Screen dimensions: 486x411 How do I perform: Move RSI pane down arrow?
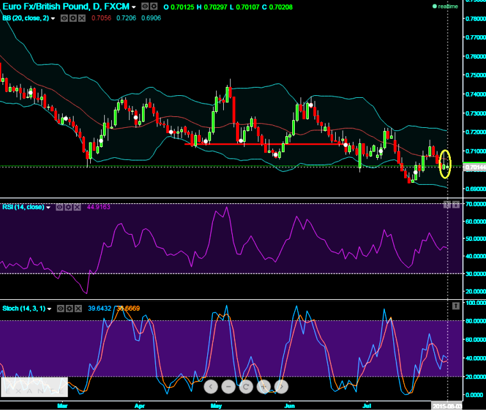click(455, 205)
